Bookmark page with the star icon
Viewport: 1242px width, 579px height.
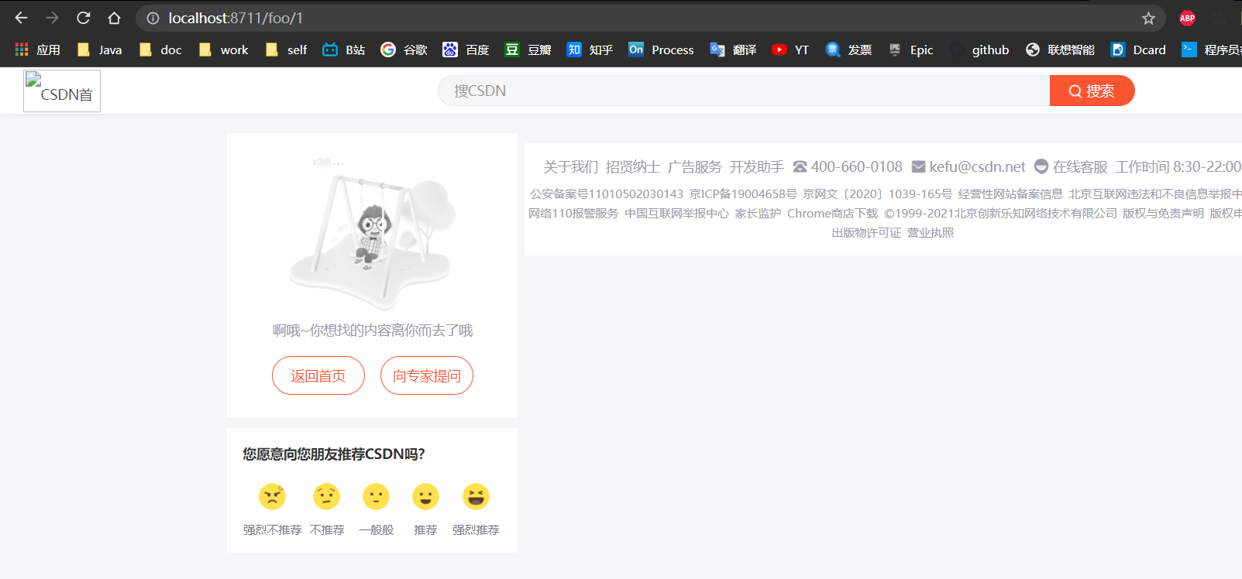[x=1148, y=18]
